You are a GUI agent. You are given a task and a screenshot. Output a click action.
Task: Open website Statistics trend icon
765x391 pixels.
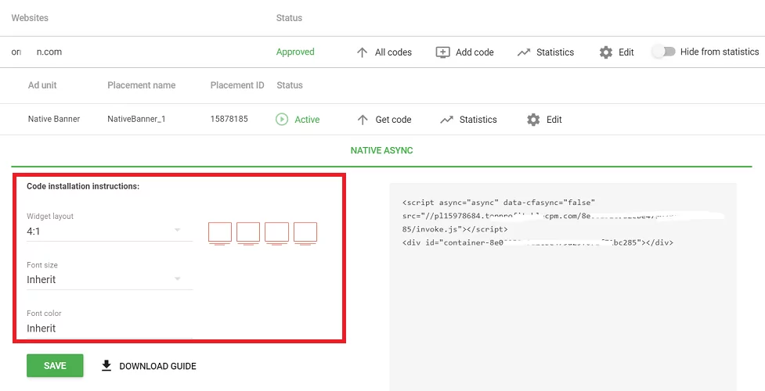pos(524,52)
